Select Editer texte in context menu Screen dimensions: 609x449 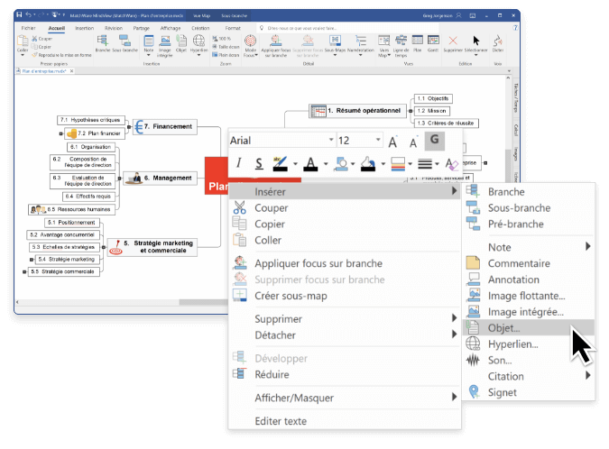[x=345, y=421]
